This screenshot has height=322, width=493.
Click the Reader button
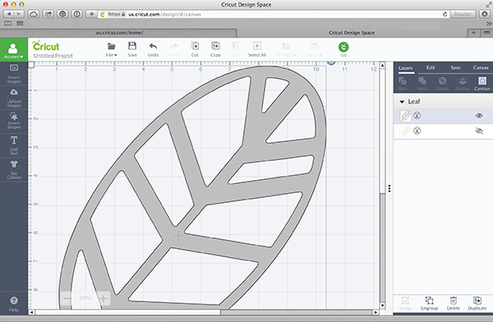tap(463, 14)
